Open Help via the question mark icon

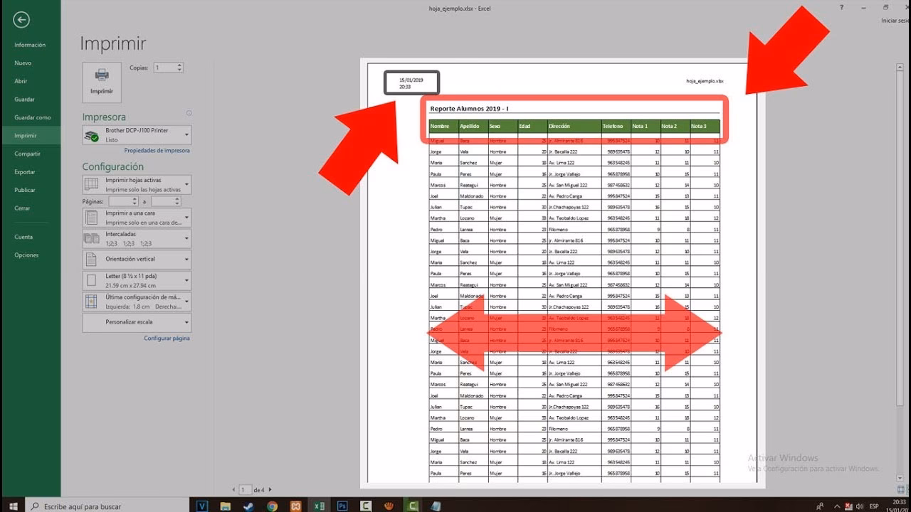click(841, 8)
